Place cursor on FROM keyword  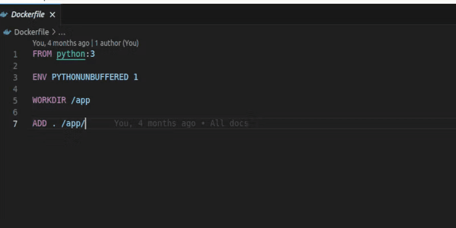(42, 54)
